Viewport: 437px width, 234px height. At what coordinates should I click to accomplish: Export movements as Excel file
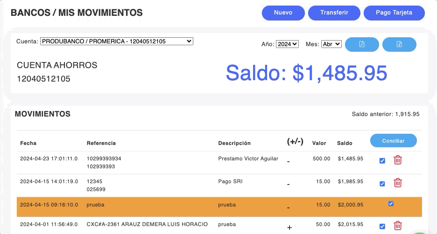[399, 44]
